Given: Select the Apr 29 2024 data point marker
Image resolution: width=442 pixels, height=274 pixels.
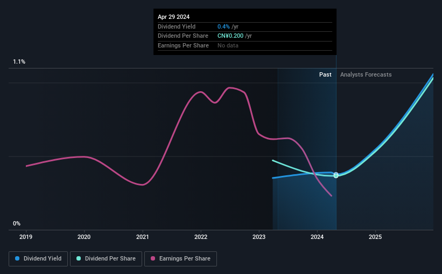Looking at the screenshot, I should click(336, 175).
